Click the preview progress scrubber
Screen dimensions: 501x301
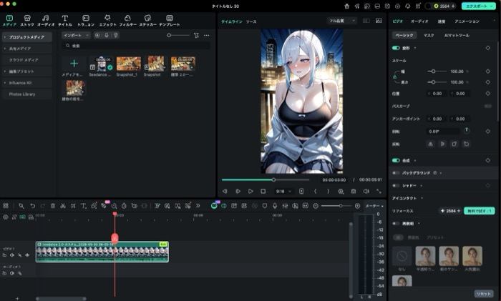273,179
